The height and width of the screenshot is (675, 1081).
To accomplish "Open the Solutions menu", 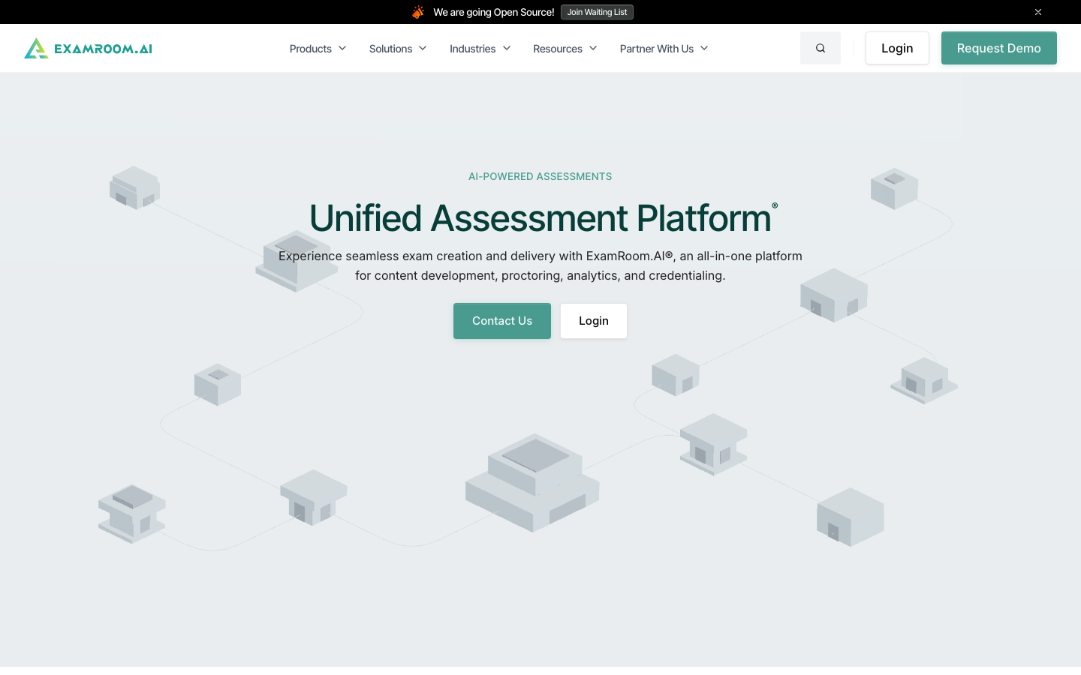I will click(x=398, y=48).
